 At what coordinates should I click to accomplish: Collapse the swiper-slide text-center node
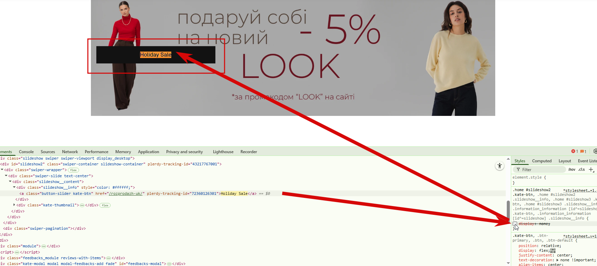click(6, 176)
